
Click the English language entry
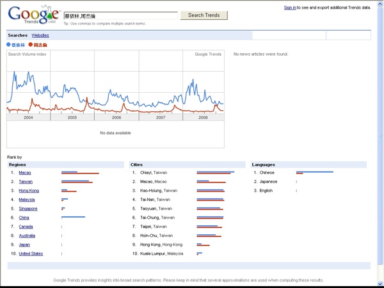(x=266, y=191)
